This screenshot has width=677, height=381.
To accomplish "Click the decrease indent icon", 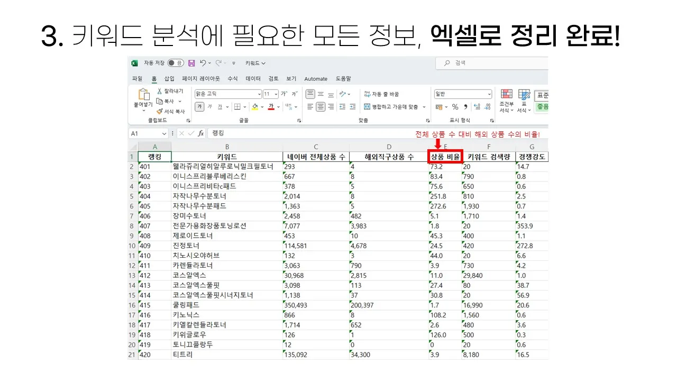I will pos(342,107).
